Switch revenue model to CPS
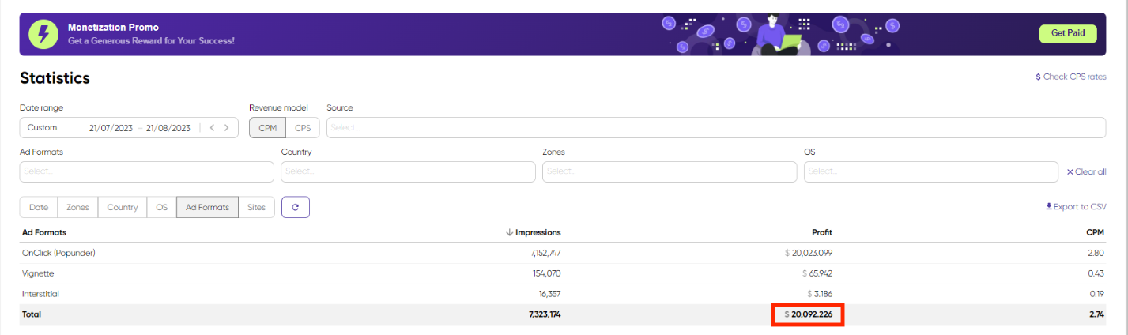This screenshot has height=335, width=1128. click(303, 127)
